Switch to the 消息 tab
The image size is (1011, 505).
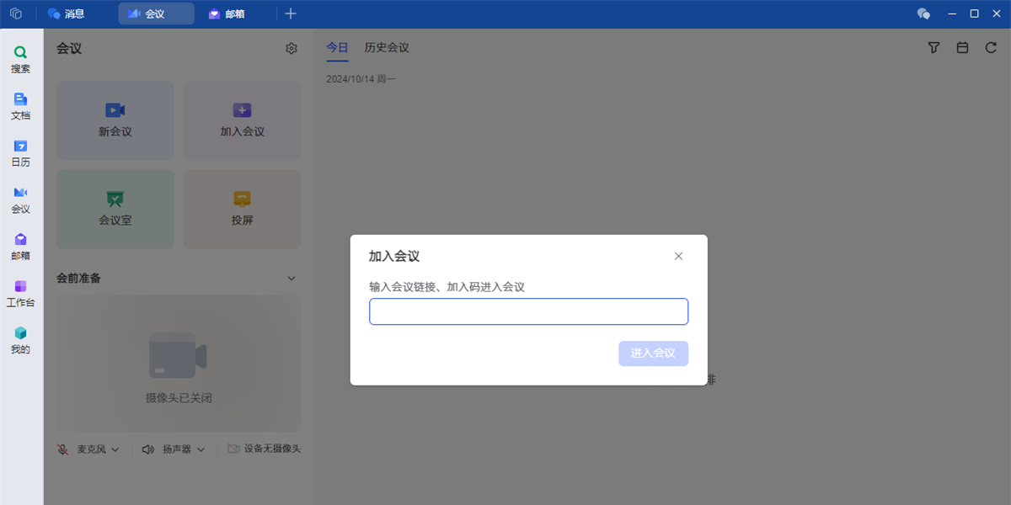pyautogui.click(x=66, y=13)
